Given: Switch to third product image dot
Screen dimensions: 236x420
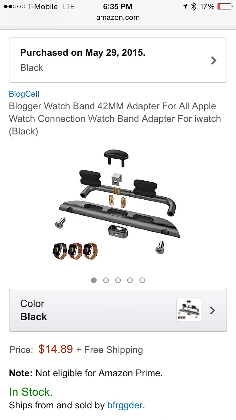Looking at the screenshot, I should (118, 280).
